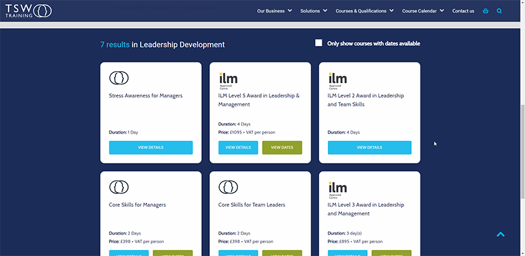Open ILM Level 3 Award in Leadership title
525x256 pixels.
[x=366, y=209]
